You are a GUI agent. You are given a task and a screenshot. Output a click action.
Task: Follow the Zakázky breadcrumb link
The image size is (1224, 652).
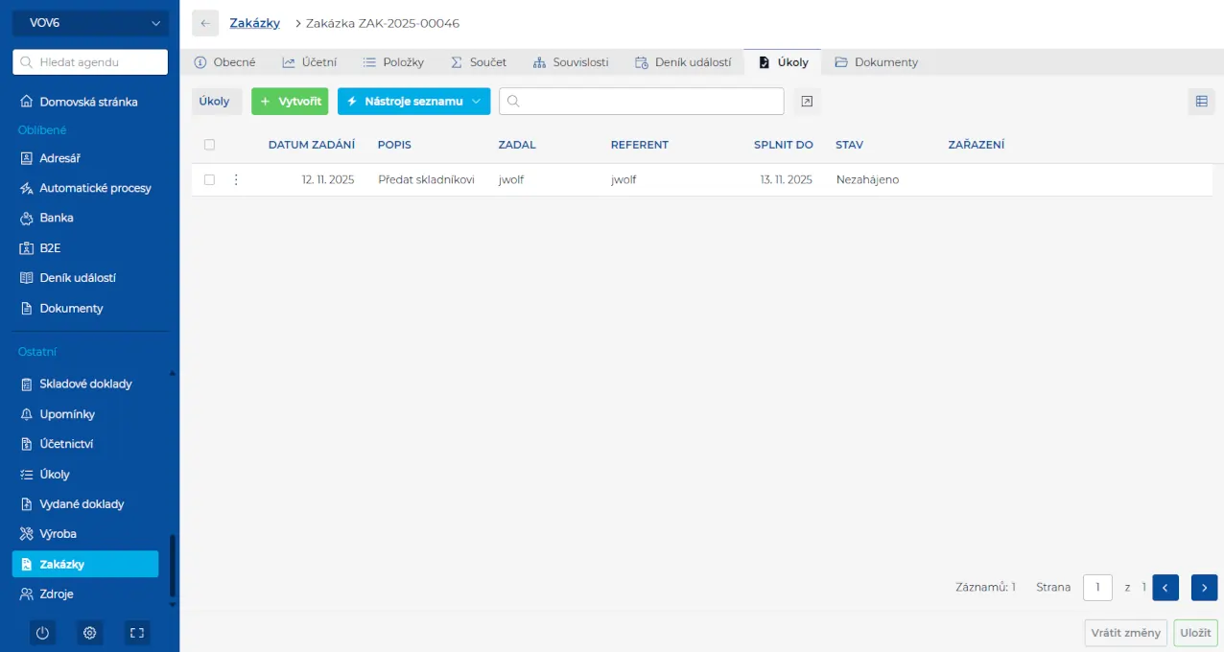click(254, 23)
